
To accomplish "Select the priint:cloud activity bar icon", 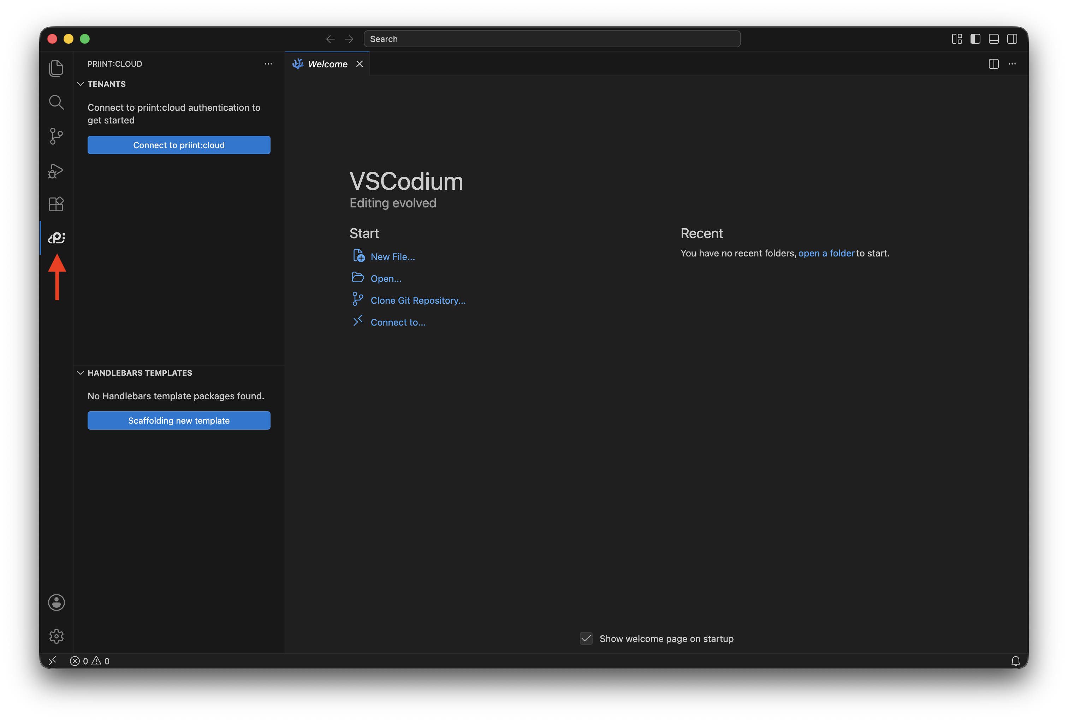I will [56, 238].
